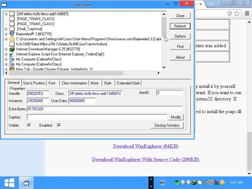
Task: Open the Class Information tab
Action: click(74, 83)
